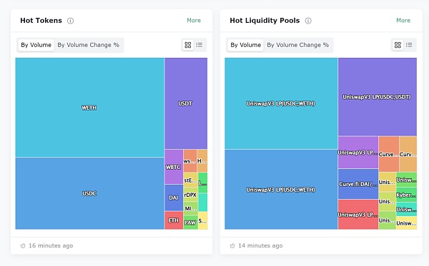Switch Hot Liquidity Pools to list view
429x266 pixels.
(409, 45)
